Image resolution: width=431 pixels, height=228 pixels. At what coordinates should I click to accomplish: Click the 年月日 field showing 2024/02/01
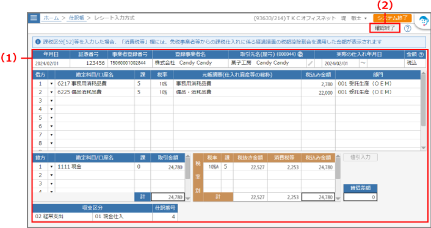click(51, 63)
